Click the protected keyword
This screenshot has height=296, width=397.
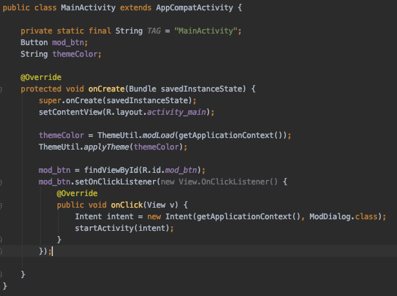coord(41,89)
